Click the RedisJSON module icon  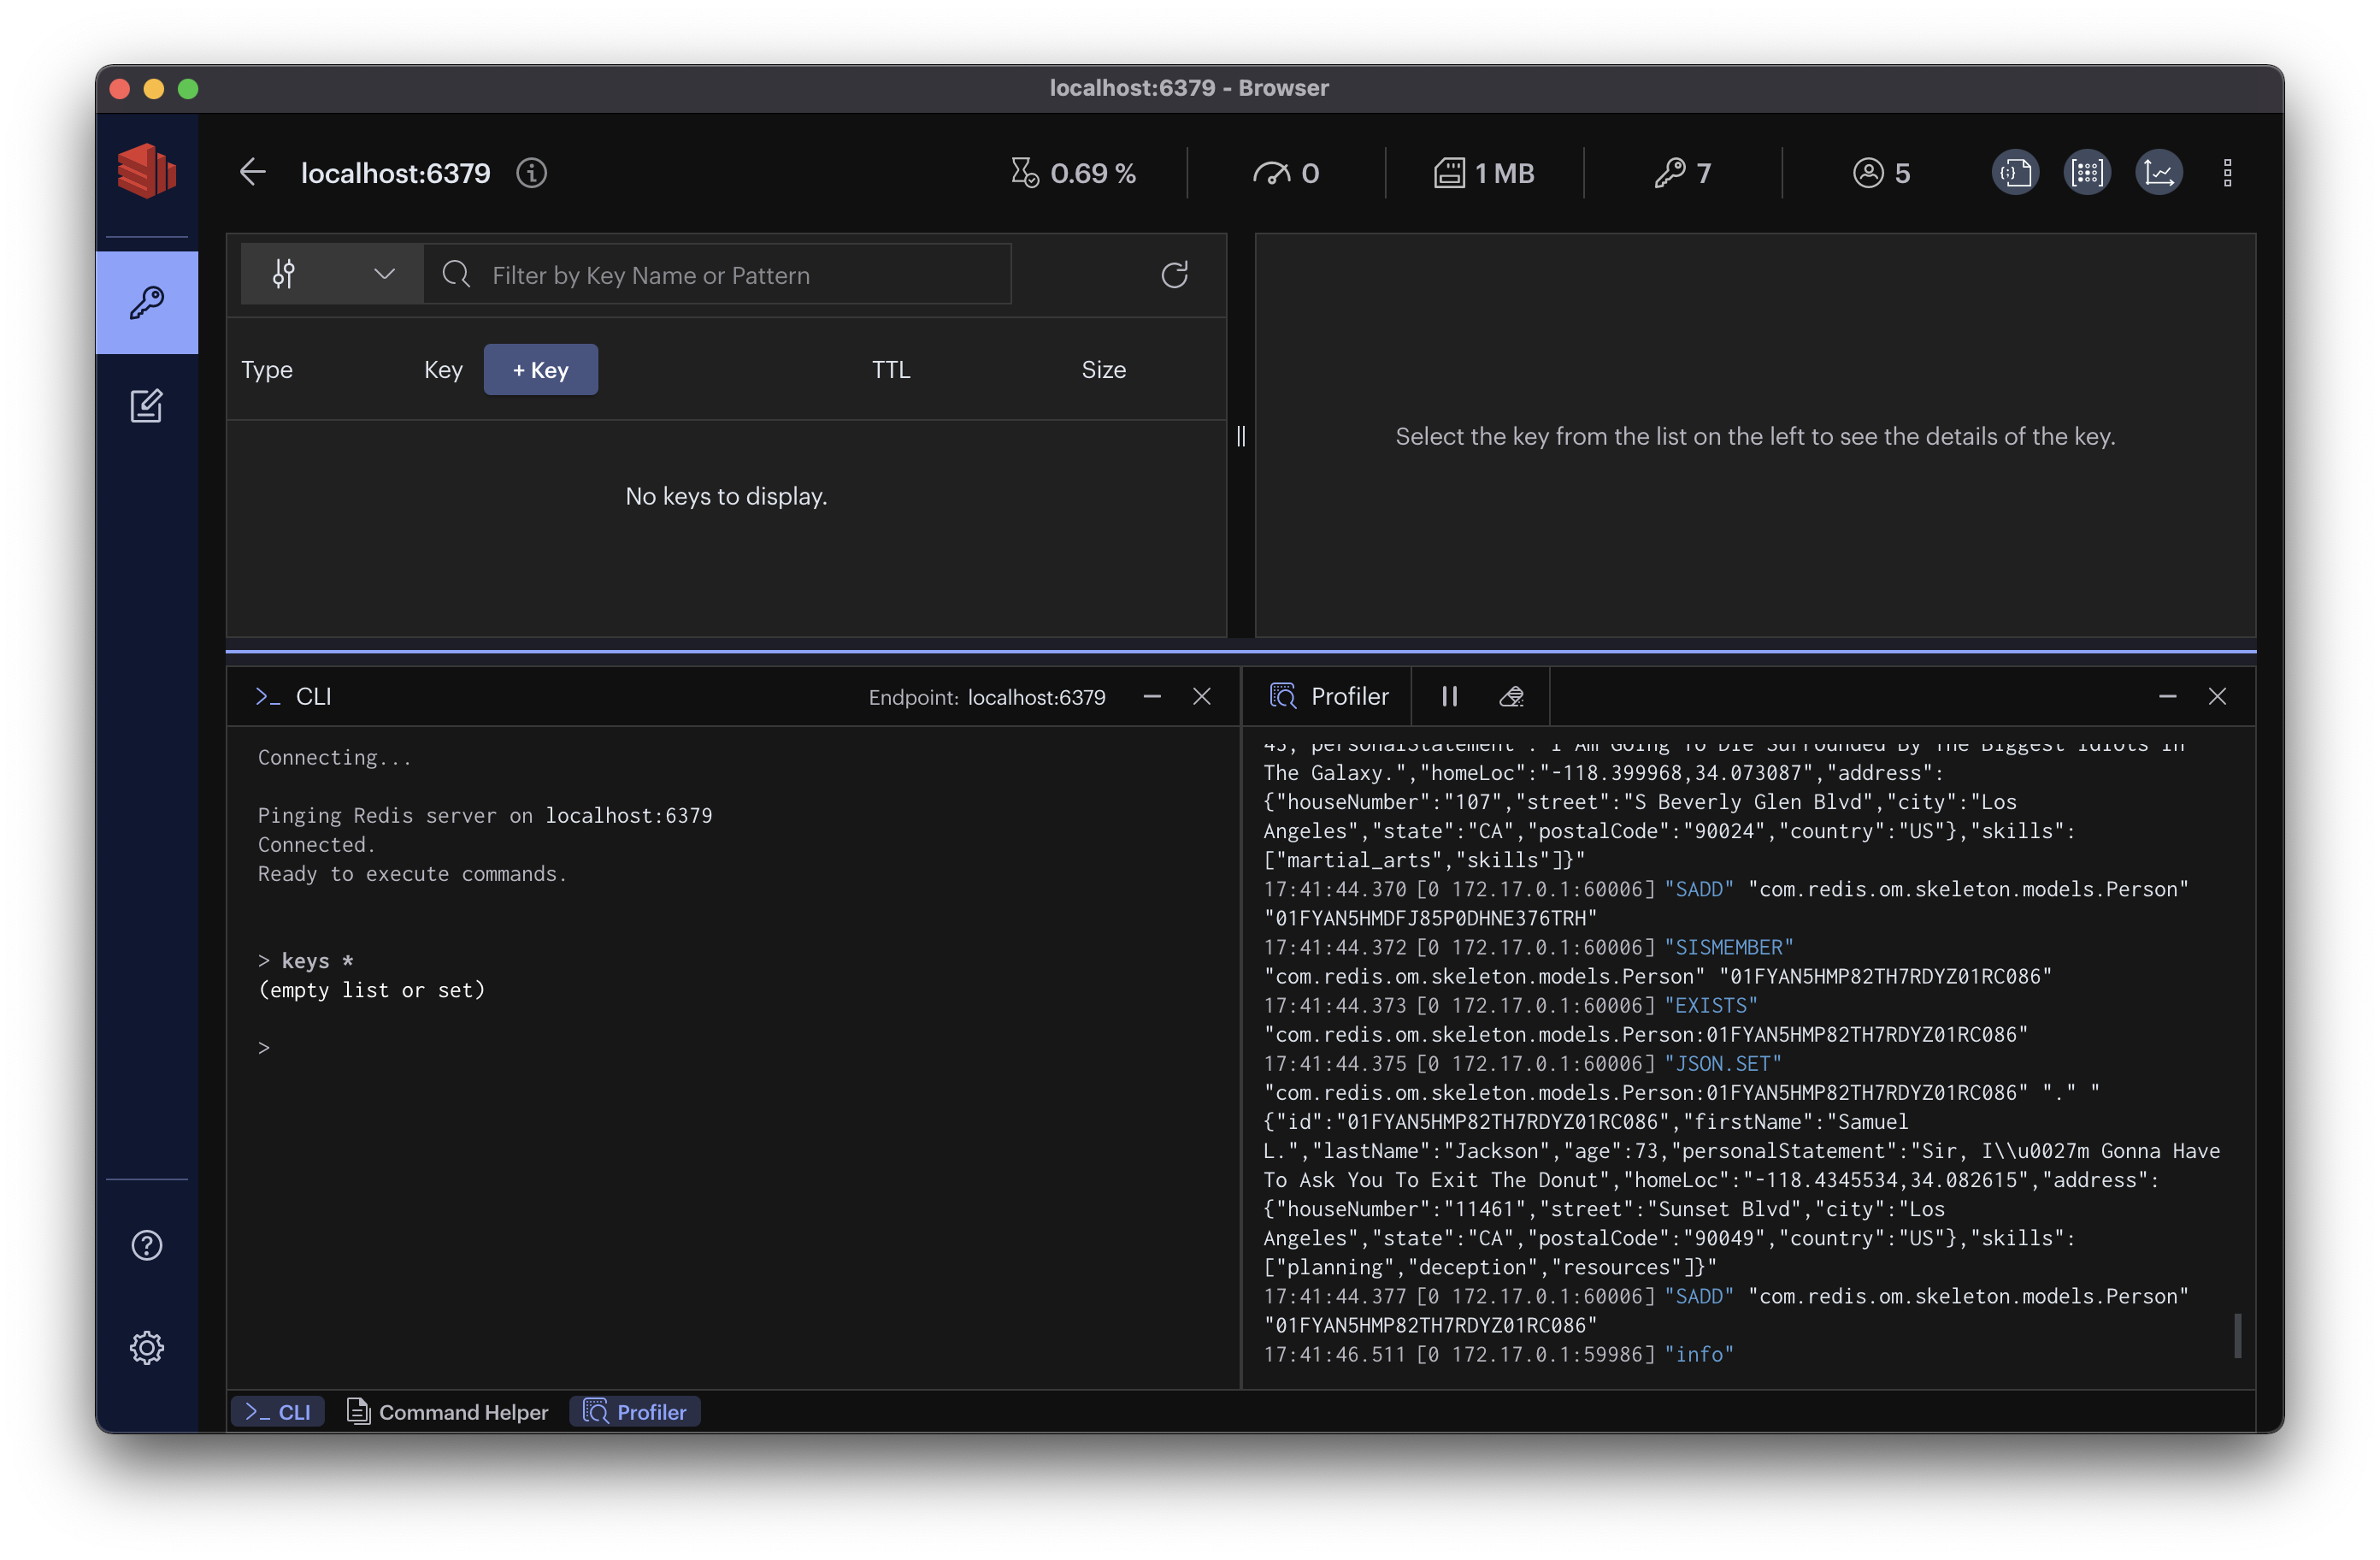click(2016, 172)
